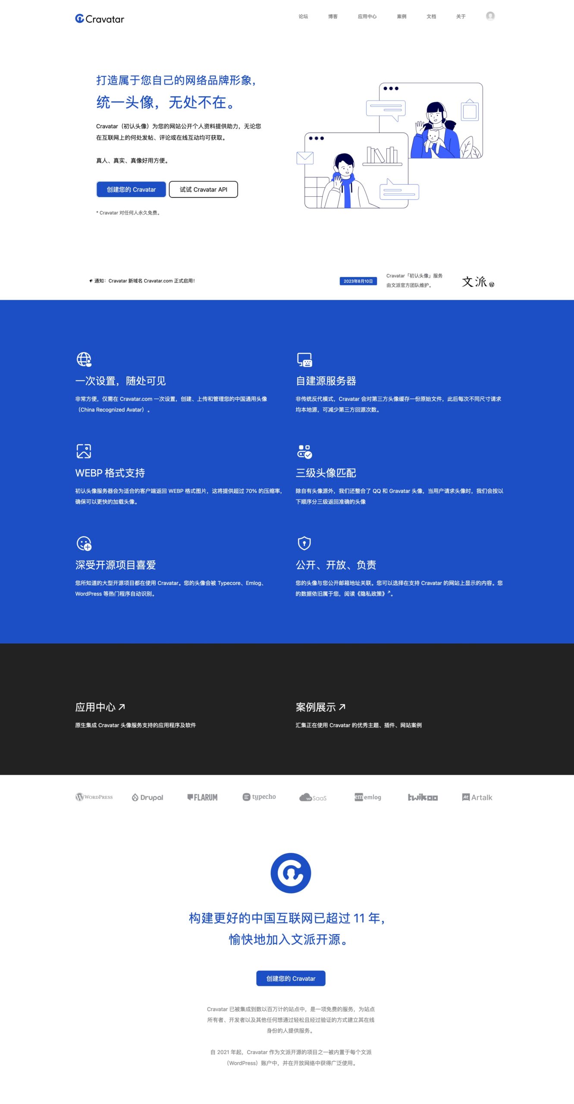The height and width of the screenshot is (1104, 574).
Task: Go to 应用中心 in the top menu
Action: tap(367, 17)
